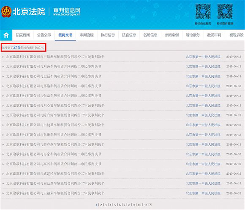Switch to the 审判流程 tab

coord(87,35)
